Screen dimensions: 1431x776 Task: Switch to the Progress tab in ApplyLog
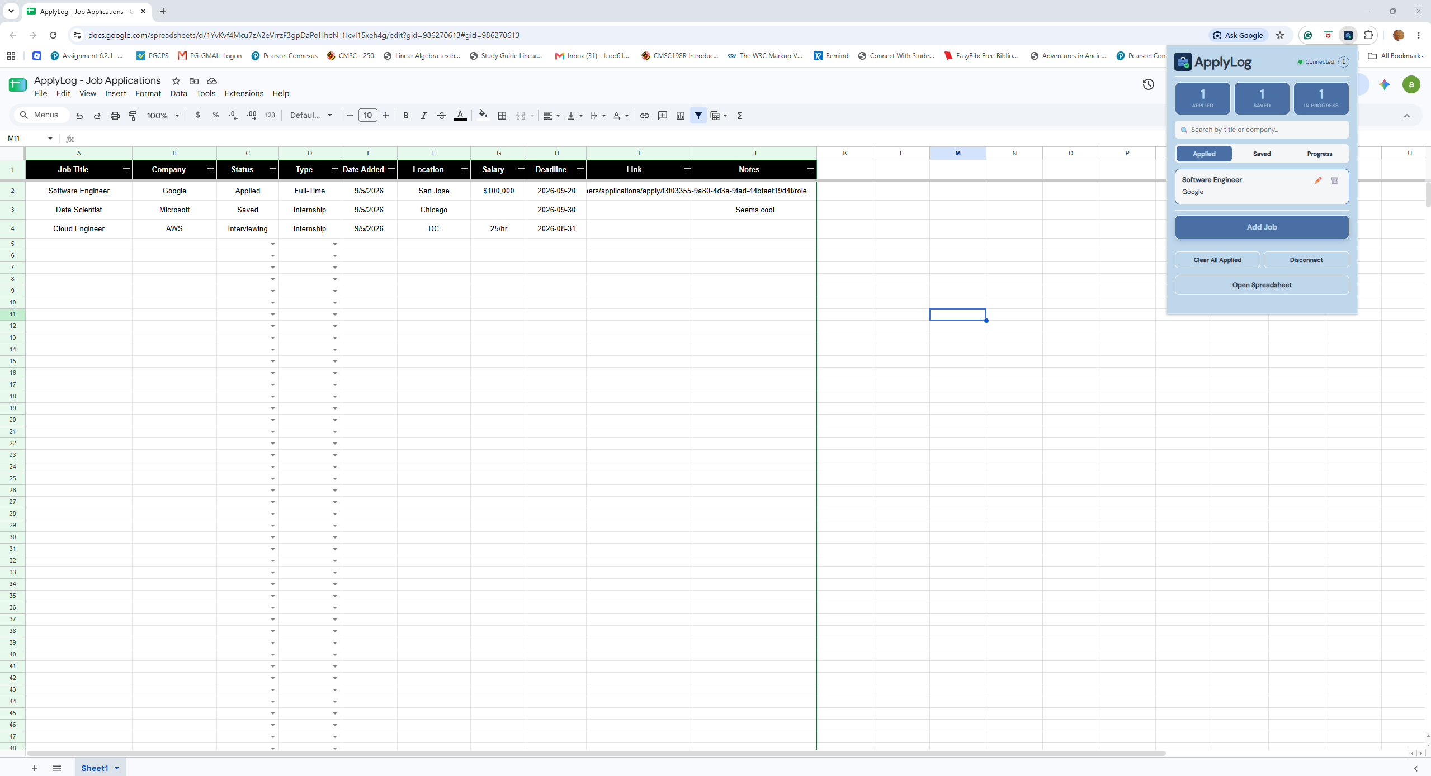point(1319,154)
